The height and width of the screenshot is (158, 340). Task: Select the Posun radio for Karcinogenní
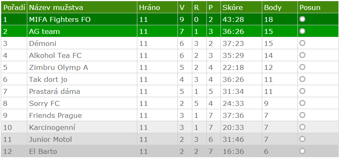point(302,127)
